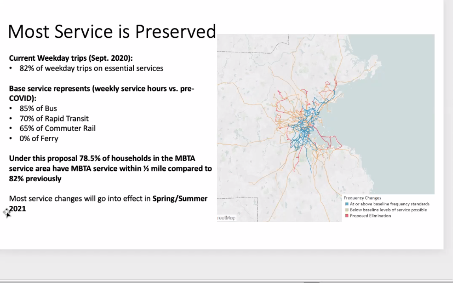Click the bold 'Spring/Summer' text
Image resolution: width=453 pixels, height=283 pixels.
180,199
